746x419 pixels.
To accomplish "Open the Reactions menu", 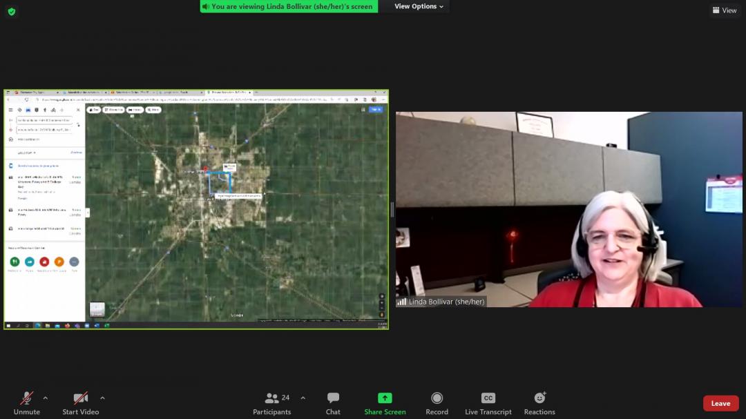I will [539, 398].
